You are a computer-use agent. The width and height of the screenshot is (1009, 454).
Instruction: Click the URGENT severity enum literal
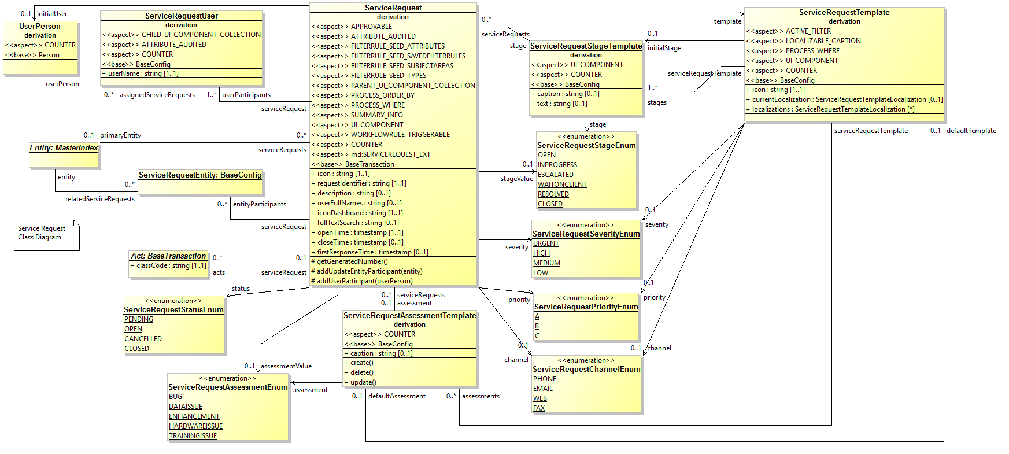(x=546, y=243)
